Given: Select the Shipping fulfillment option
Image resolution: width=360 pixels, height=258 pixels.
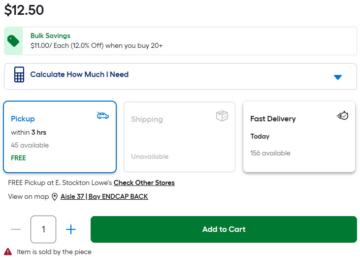Looking at the screenshot, I should pos(179,137).
